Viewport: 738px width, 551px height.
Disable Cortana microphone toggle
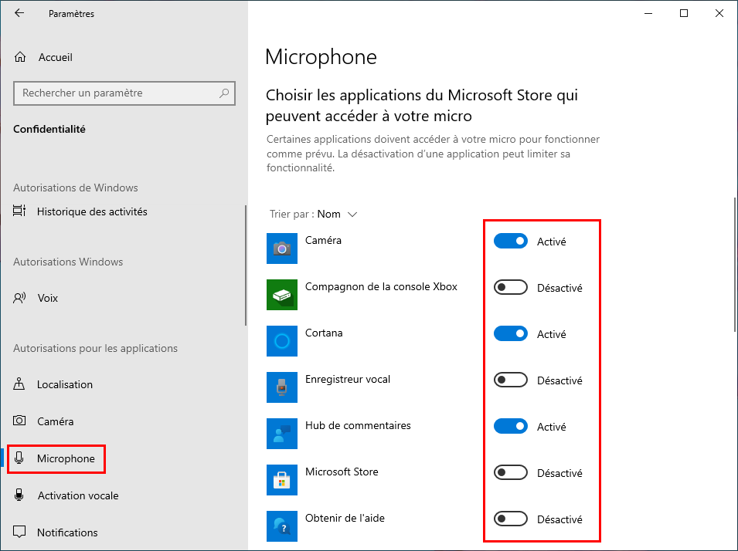(x=511, y=334)
